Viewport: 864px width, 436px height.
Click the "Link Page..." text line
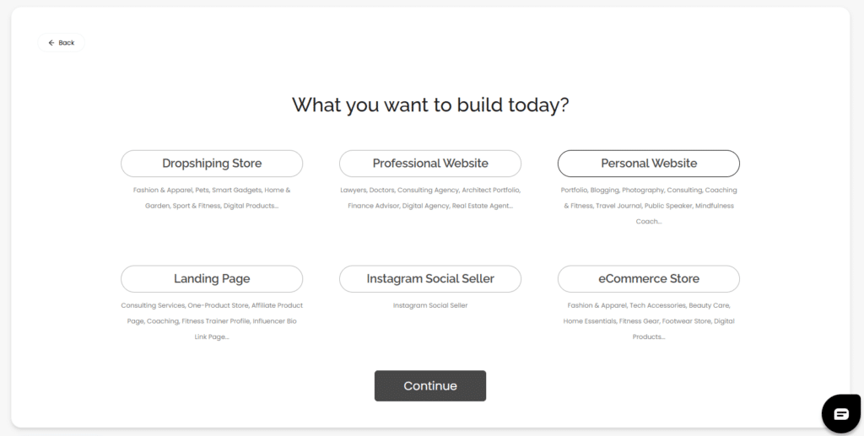(x=212, y=337)
